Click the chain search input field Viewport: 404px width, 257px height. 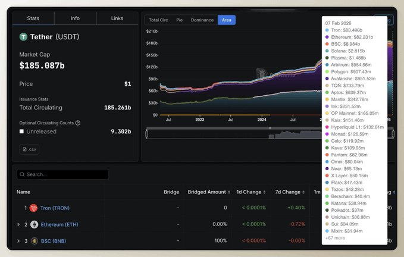tap(65, 175)
